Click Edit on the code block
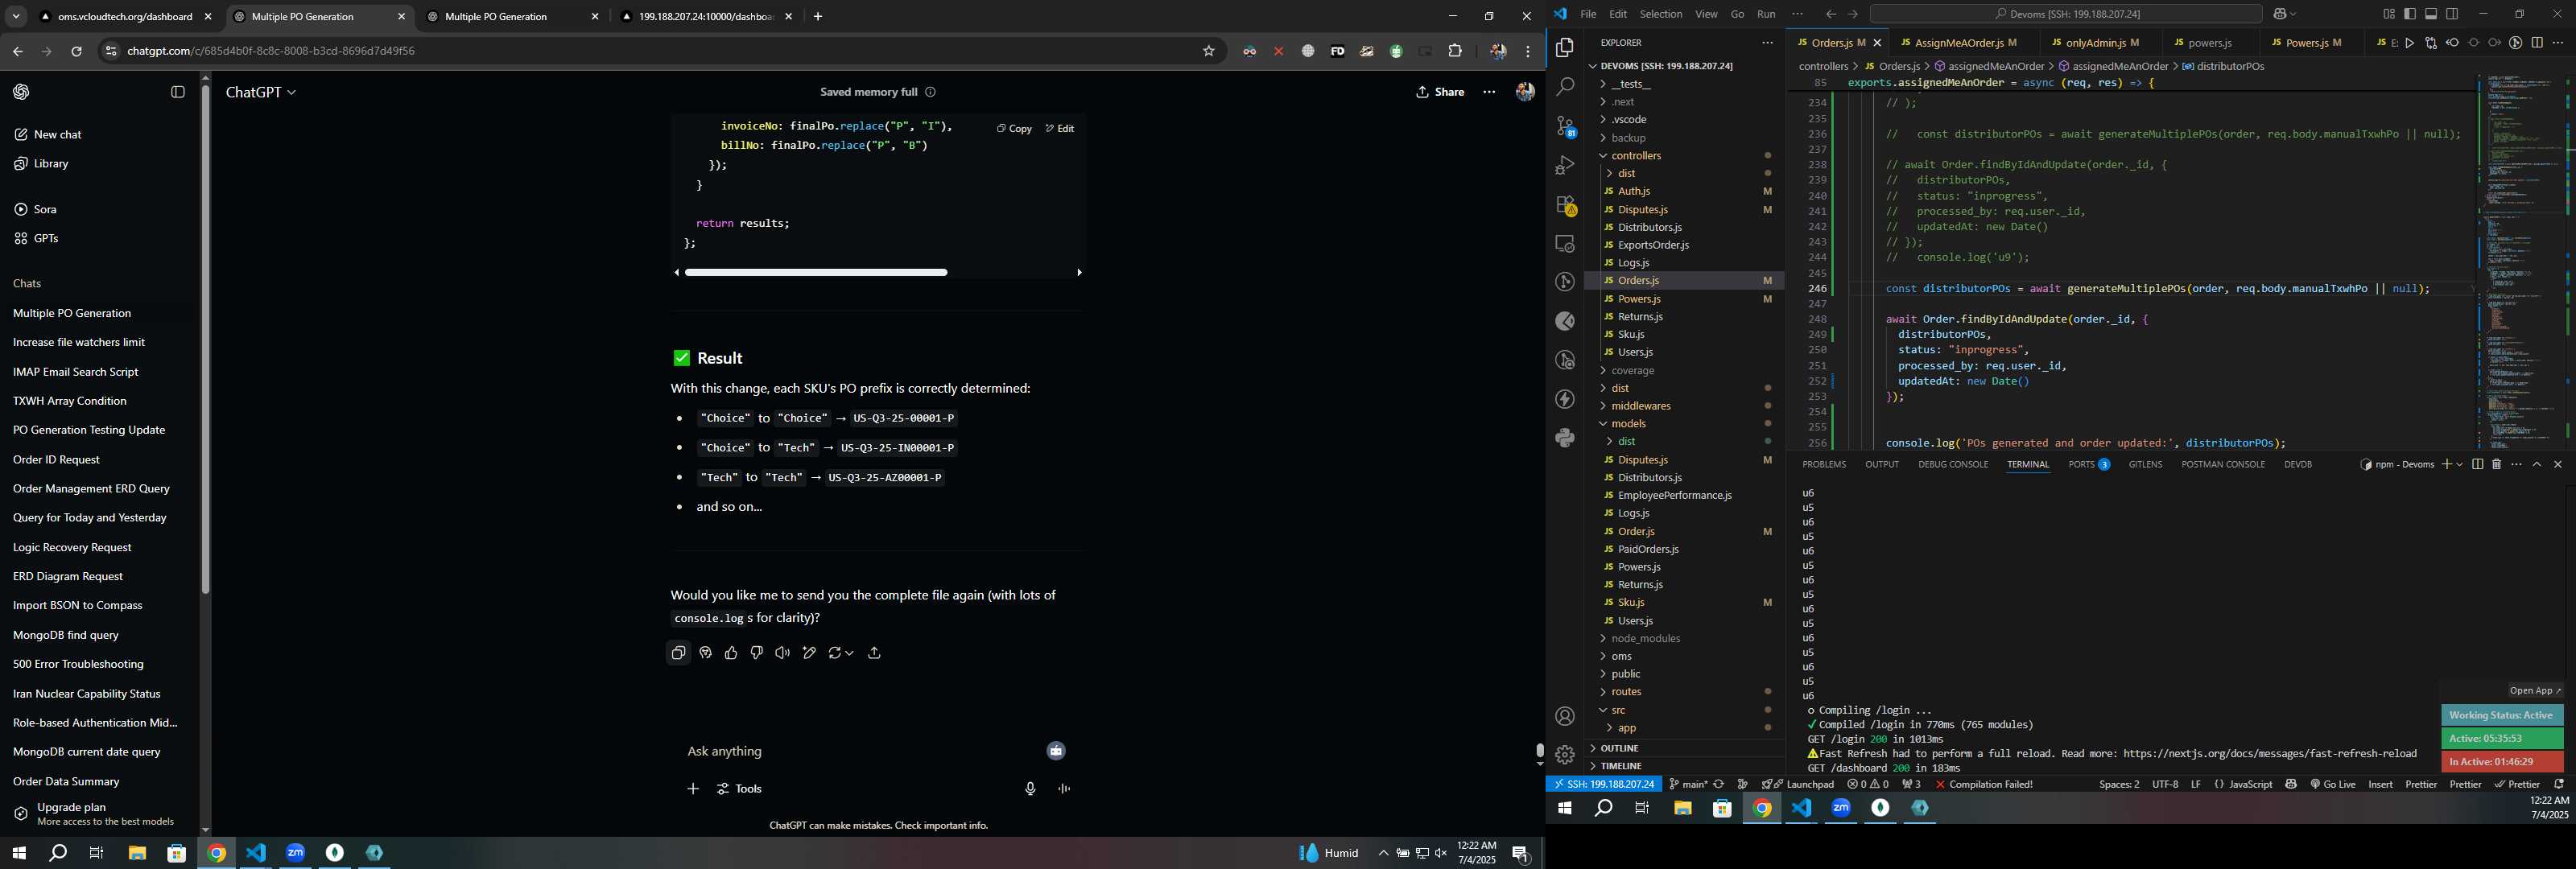This screenshot has height=869, width=2576. (x=1060, y=128)
